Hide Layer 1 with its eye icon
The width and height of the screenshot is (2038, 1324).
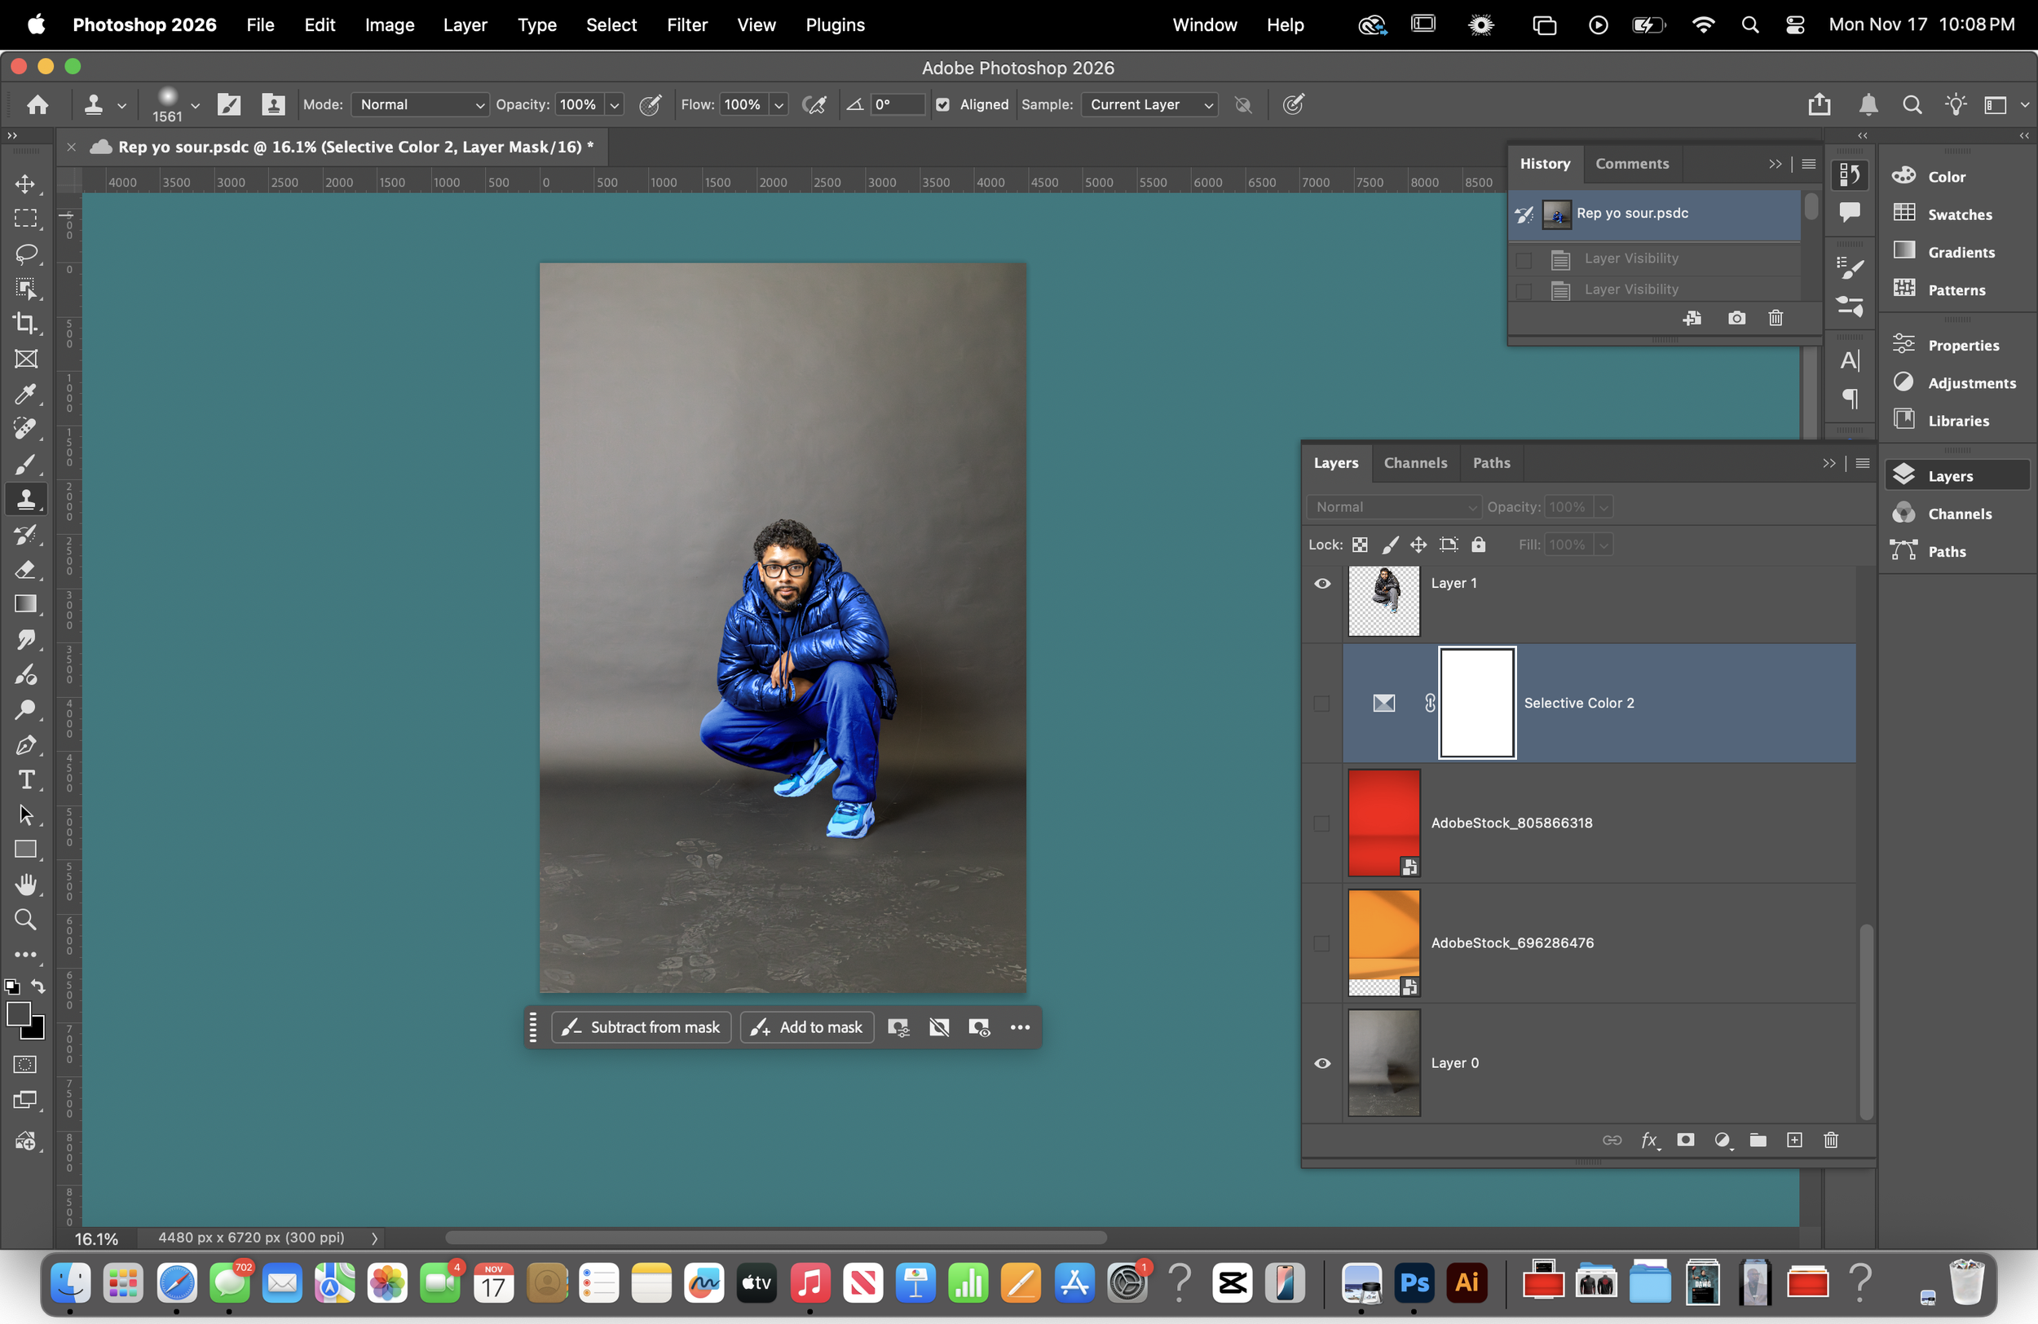(x=1322, y=584)
